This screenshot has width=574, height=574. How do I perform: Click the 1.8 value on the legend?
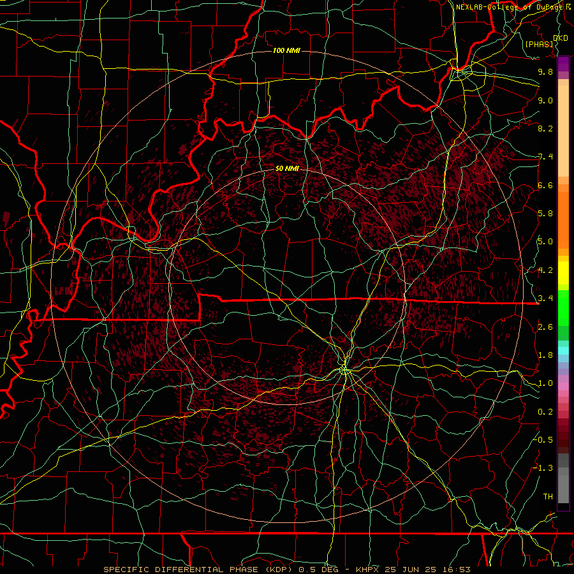(x=545, y=355)
